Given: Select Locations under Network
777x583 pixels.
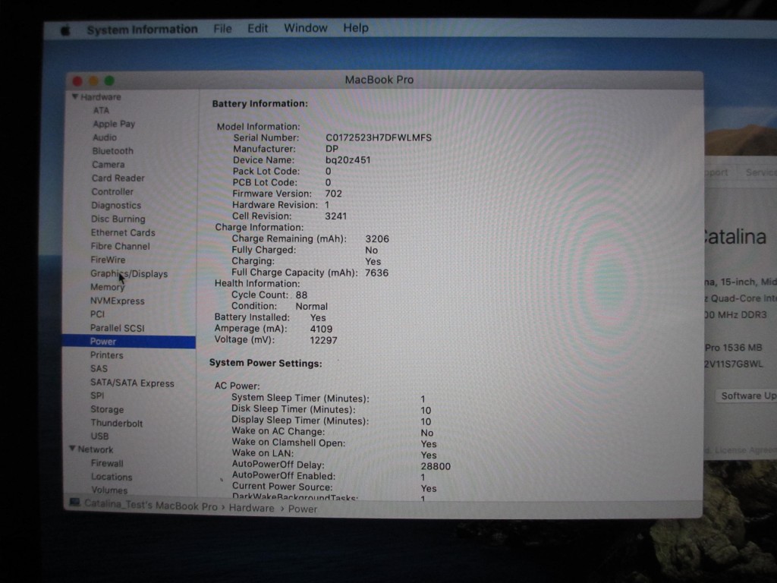Looking at the screenshot, I should click(112, 477).
